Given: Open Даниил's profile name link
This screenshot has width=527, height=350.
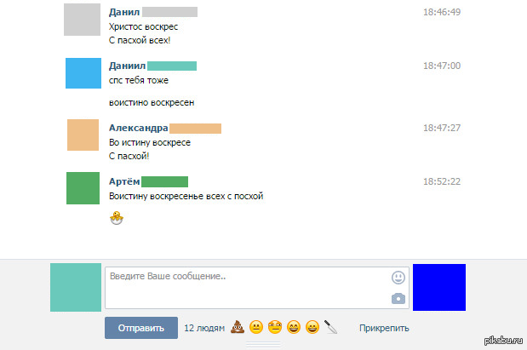Looking at the screenshot, I should pos(127,66).
